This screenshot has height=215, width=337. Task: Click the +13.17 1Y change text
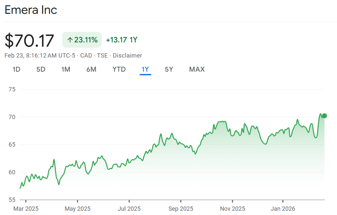point(121,40)
